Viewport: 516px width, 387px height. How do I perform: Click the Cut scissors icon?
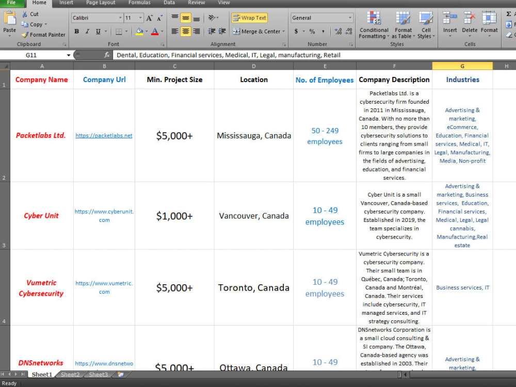tap(25, 14)
